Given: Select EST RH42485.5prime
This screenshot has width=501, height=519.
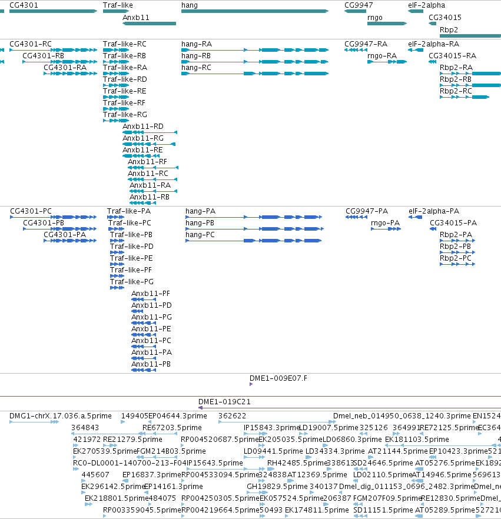Looking at the screenshot, I should (x=271, y=469).
